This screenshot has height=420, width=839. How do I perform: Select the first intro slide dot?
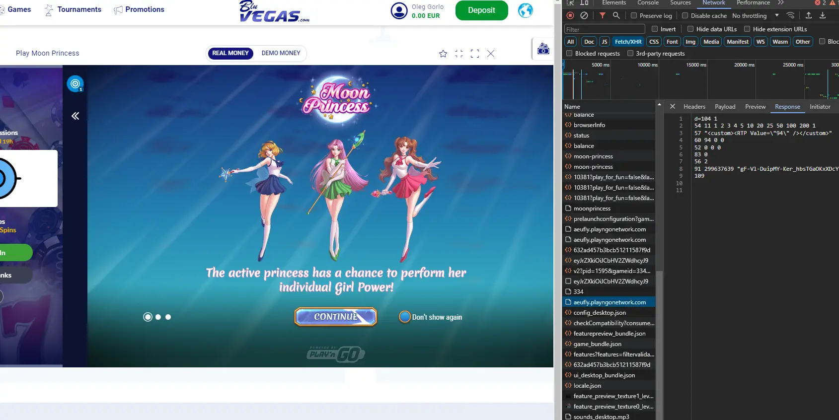148,317
